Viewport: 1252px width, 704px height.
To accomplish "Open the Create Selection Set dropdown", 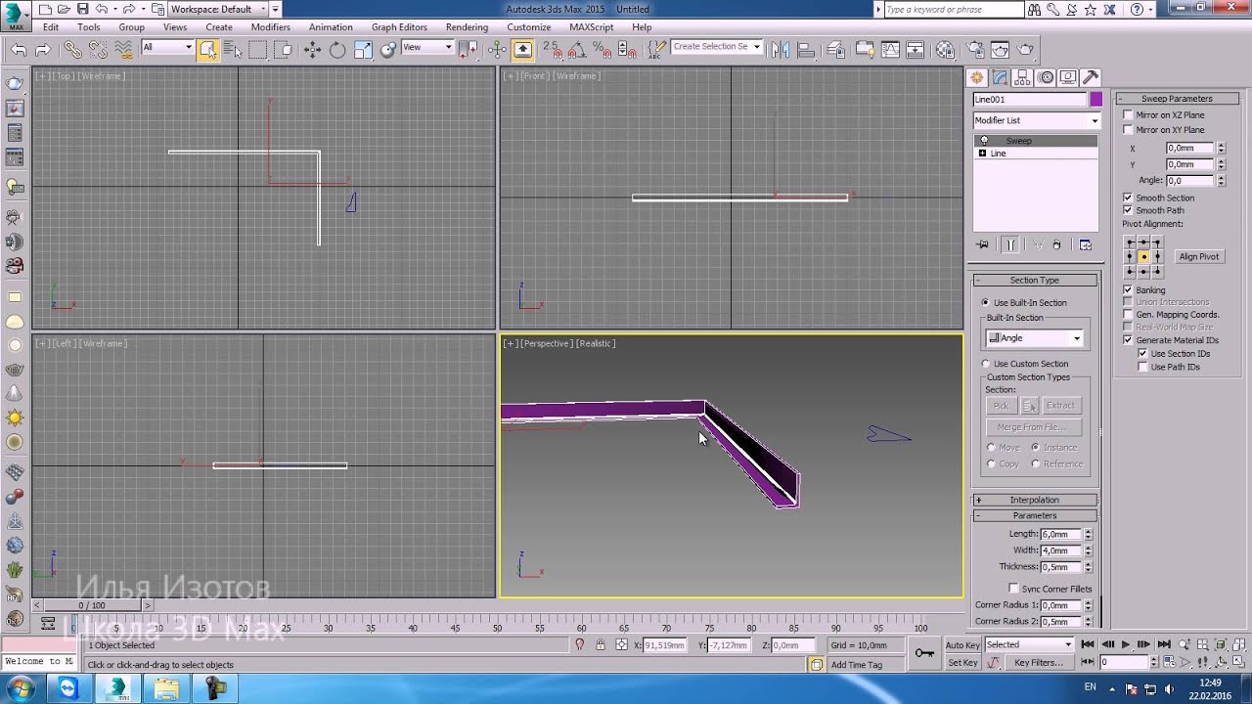I will 716,47.
